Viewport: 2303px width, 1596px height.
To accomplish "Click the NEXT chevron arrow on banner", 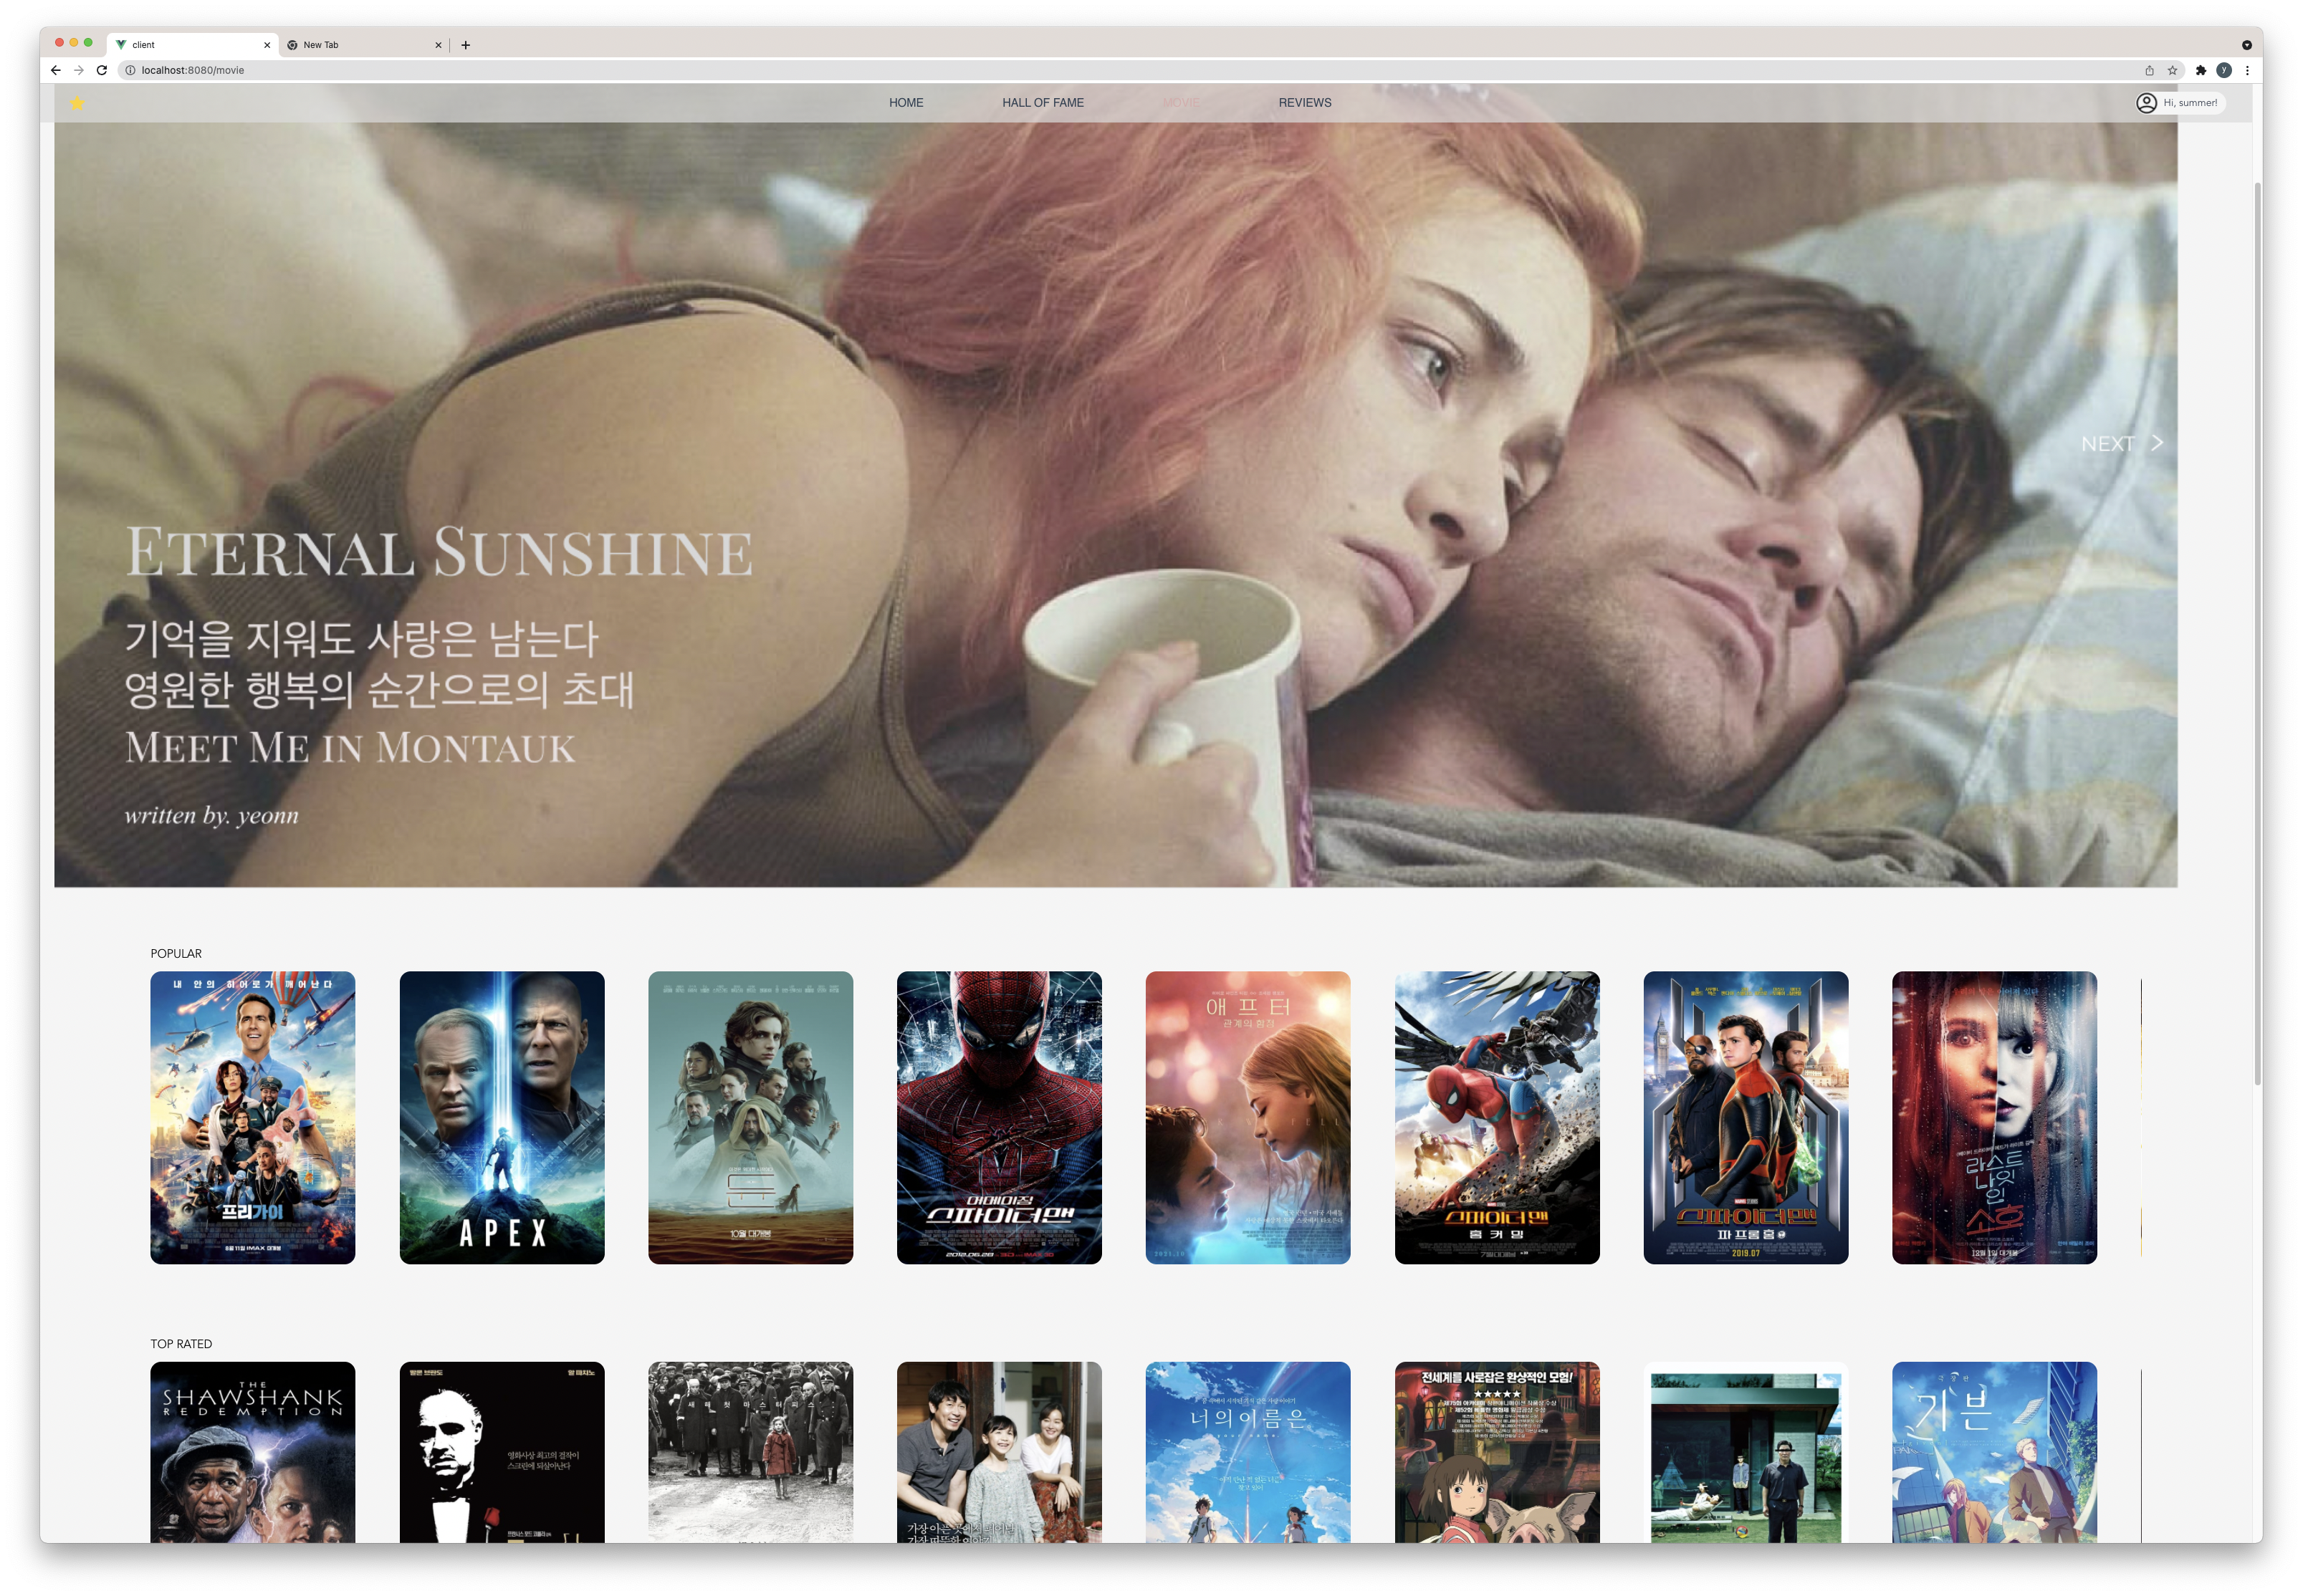I will pos(2157,443).
